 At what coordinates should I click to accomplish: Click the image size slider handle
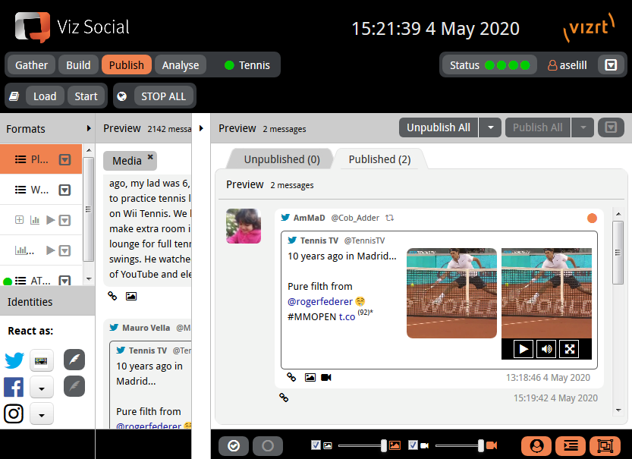click(x=384, y=445)
